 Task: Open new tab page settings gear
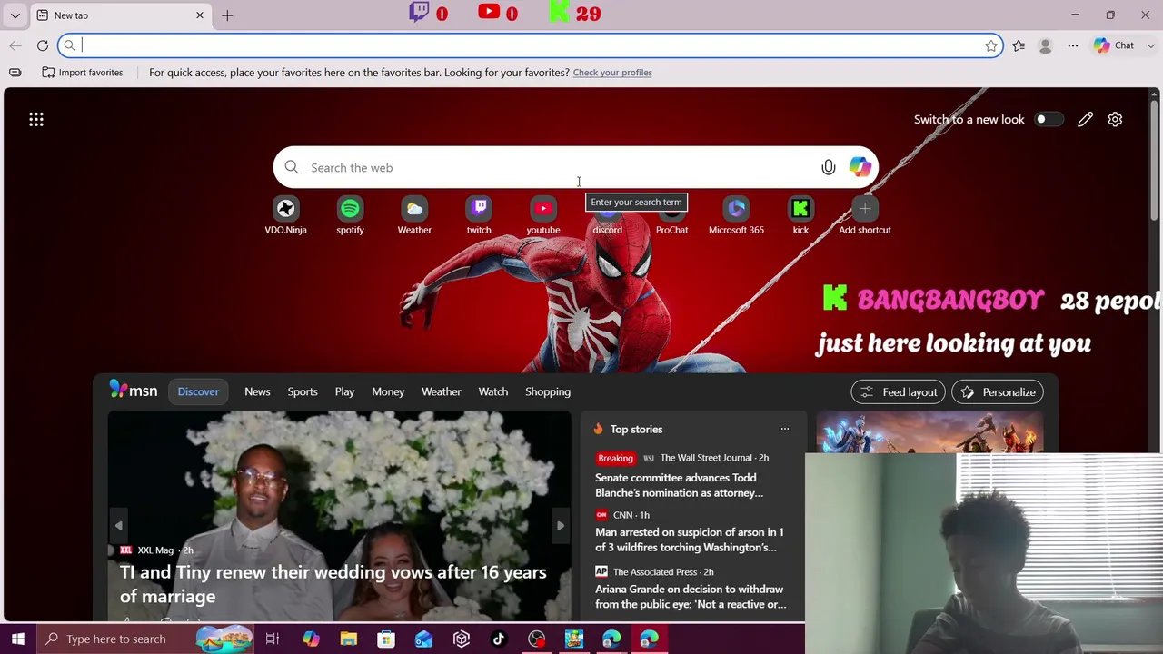pyautogui.click(x=1115, y=119)
